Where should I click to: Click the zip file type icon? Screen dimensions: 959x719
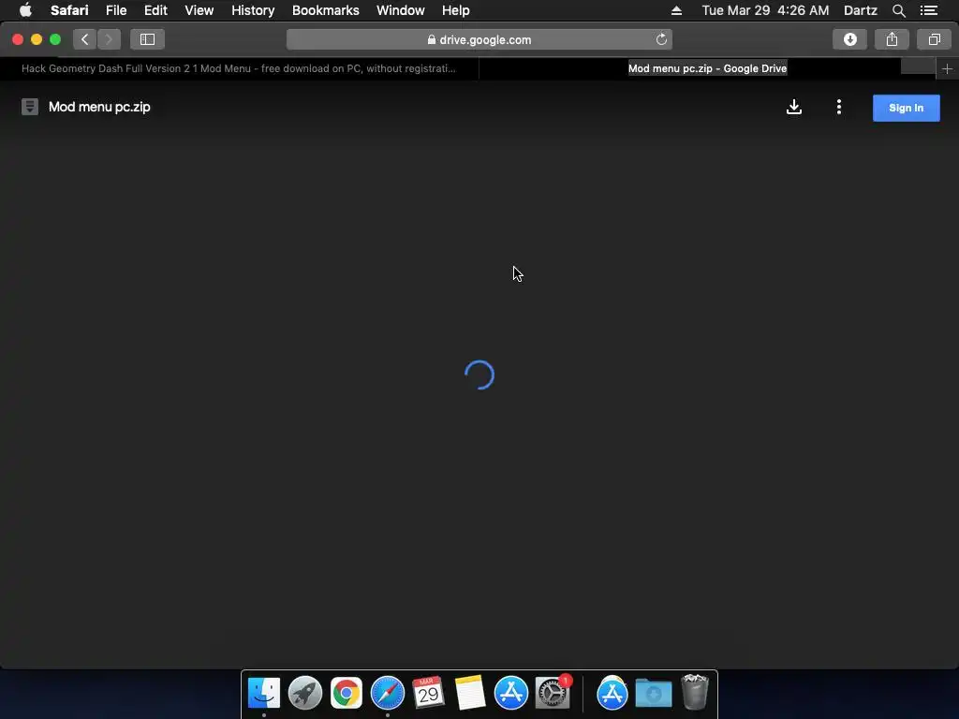tap(29, 107)
